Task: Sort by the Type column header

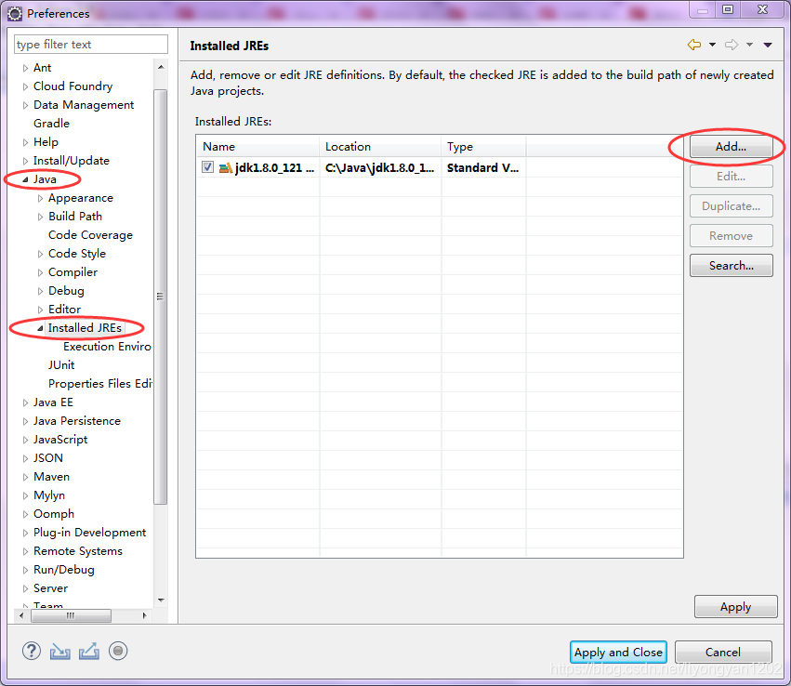Action: pyautogui.click(x=483, y=147)
